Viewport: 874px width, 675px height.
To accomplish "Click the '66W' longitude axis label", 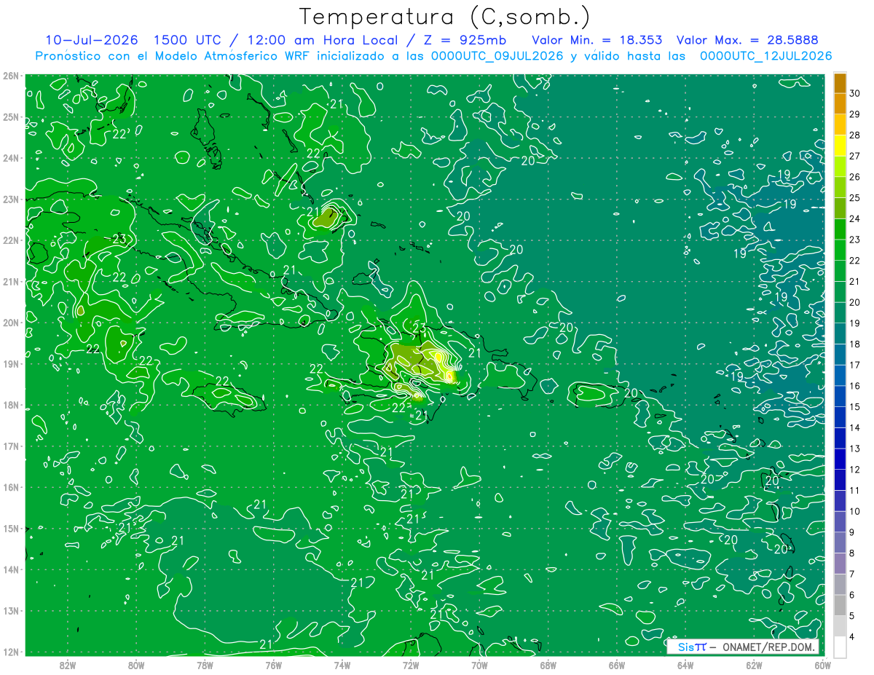I will coord(617,665).
